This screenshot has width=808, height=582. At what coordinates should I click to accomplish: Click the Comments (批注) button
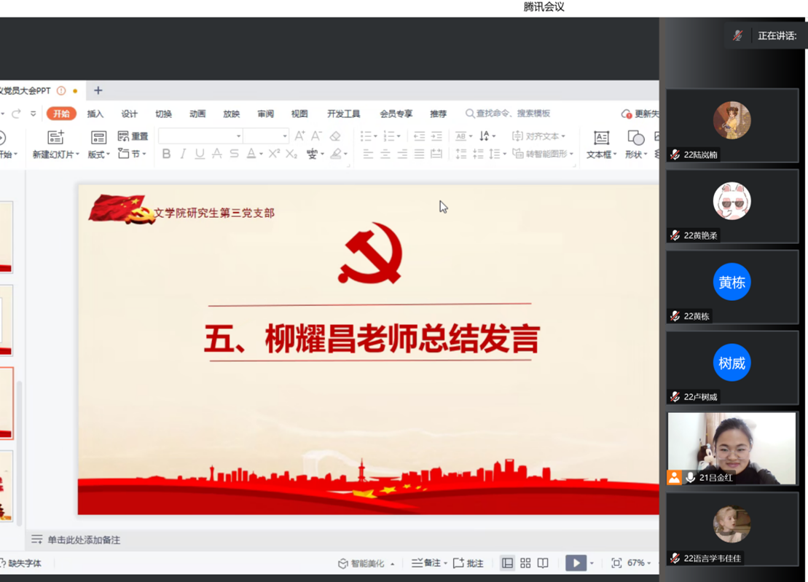coord(468,563)
